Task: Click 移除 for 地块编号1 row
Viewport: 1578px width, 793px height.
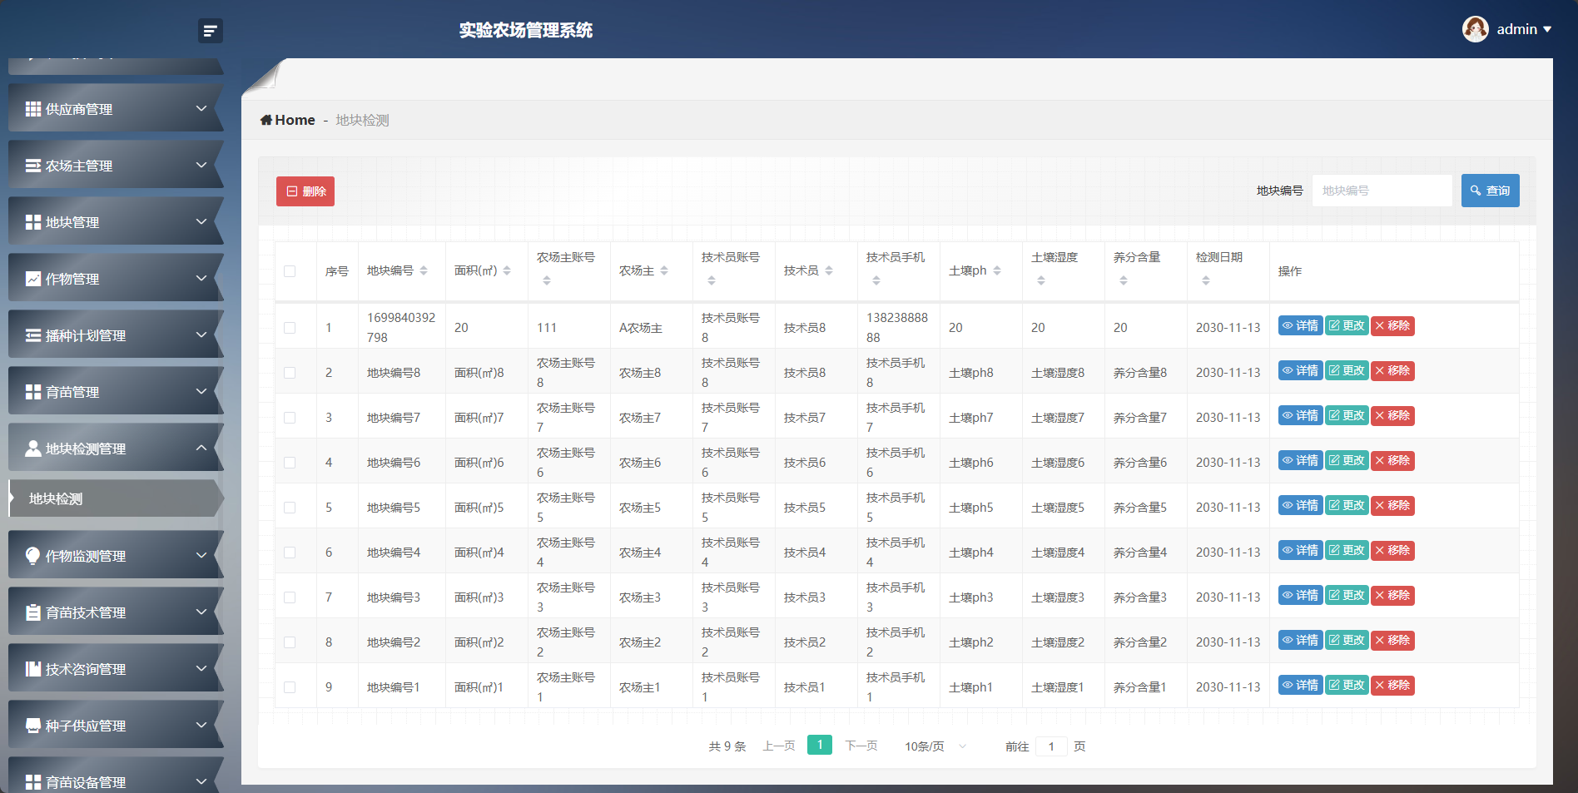Action: 1392,686
